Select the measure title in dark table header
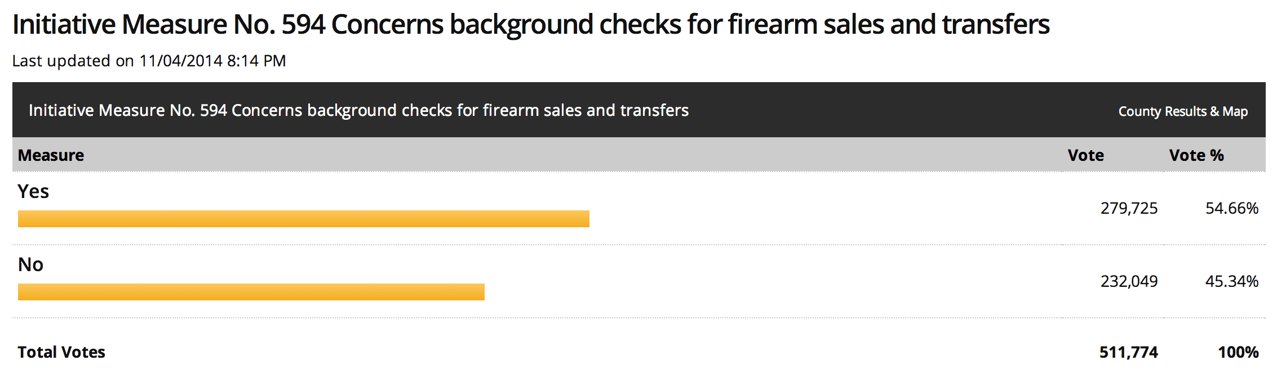Image resolution: width=1277 pixels, height=387 pixels. tap(358, 110)
